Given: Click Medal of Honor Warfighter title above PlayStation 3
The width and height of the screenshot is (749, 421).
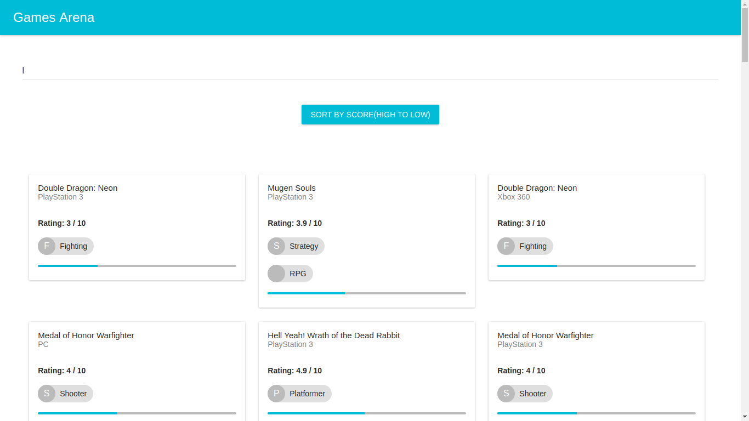Looking at the screenshot, I should coord(546,335).
